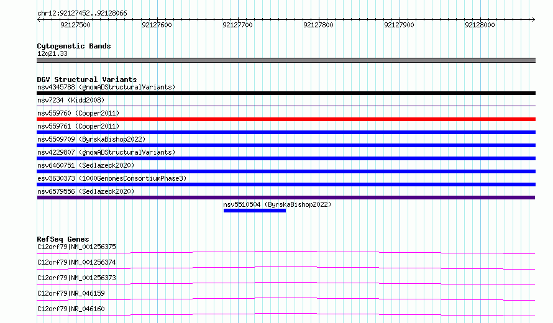Click the blue nsv559761 variant bar

286,132
